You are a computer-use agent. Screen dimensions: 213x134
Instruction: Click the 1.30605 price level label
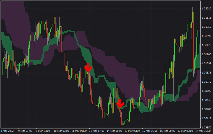click(206, 91)
